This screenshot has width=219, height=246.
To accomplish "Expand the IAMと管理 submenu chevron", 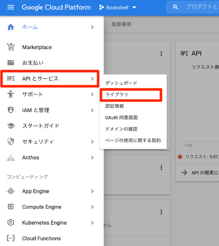I will click(92, 110).
